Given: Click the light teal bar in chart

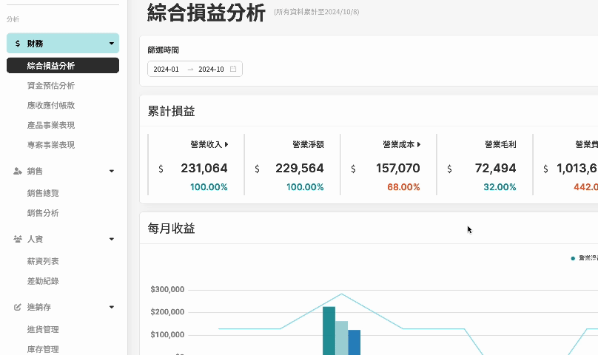Looking at the screenshot, I should 342,338.
